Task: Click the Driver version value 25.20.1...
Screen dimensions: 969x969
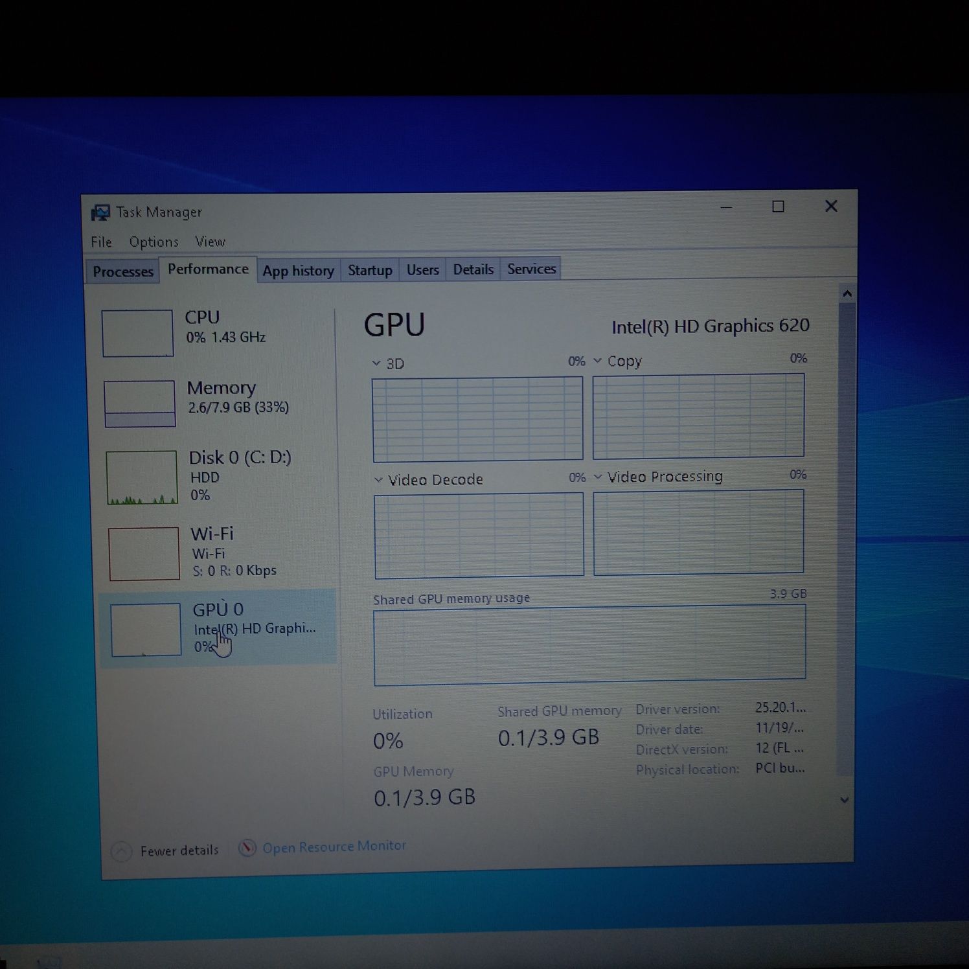Action: point(781,707)
